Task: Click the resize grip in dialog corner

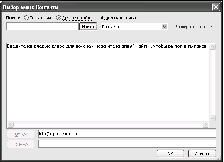Action: point(219,158)
